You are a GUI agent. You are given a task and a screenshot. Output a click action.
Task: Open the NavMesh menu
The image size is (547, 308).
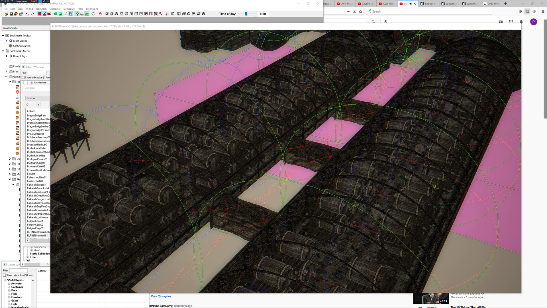coord(41,9)
